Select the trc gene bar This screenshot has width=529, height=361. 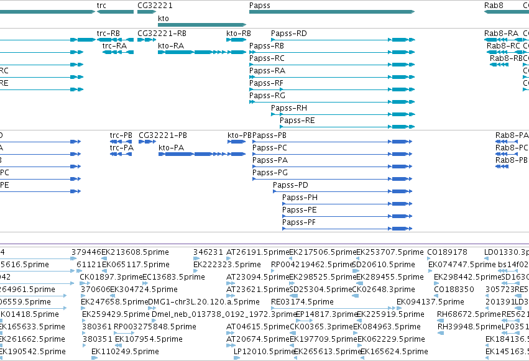coord(116,12)
